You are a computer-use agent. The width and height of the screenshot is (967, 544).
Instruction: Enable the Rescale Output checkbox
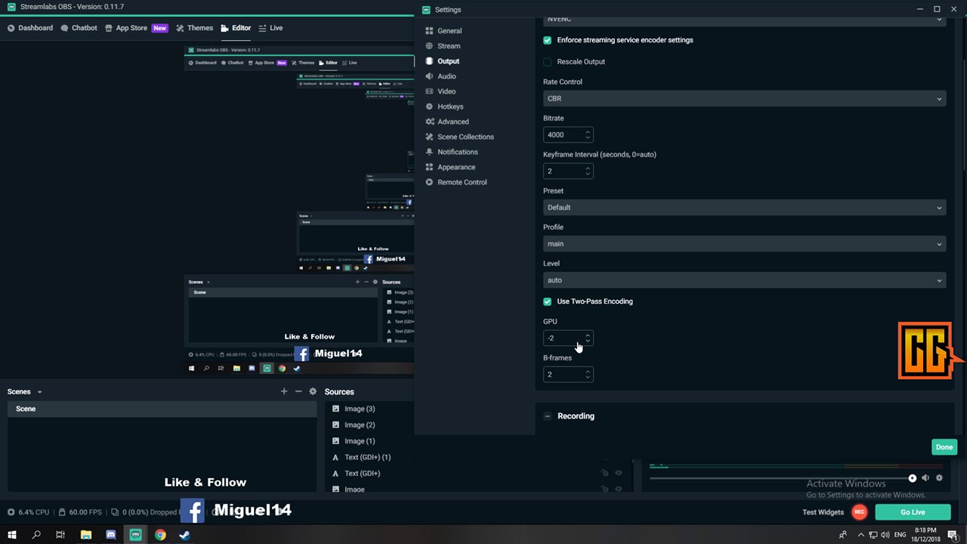[x=548, y=62]
